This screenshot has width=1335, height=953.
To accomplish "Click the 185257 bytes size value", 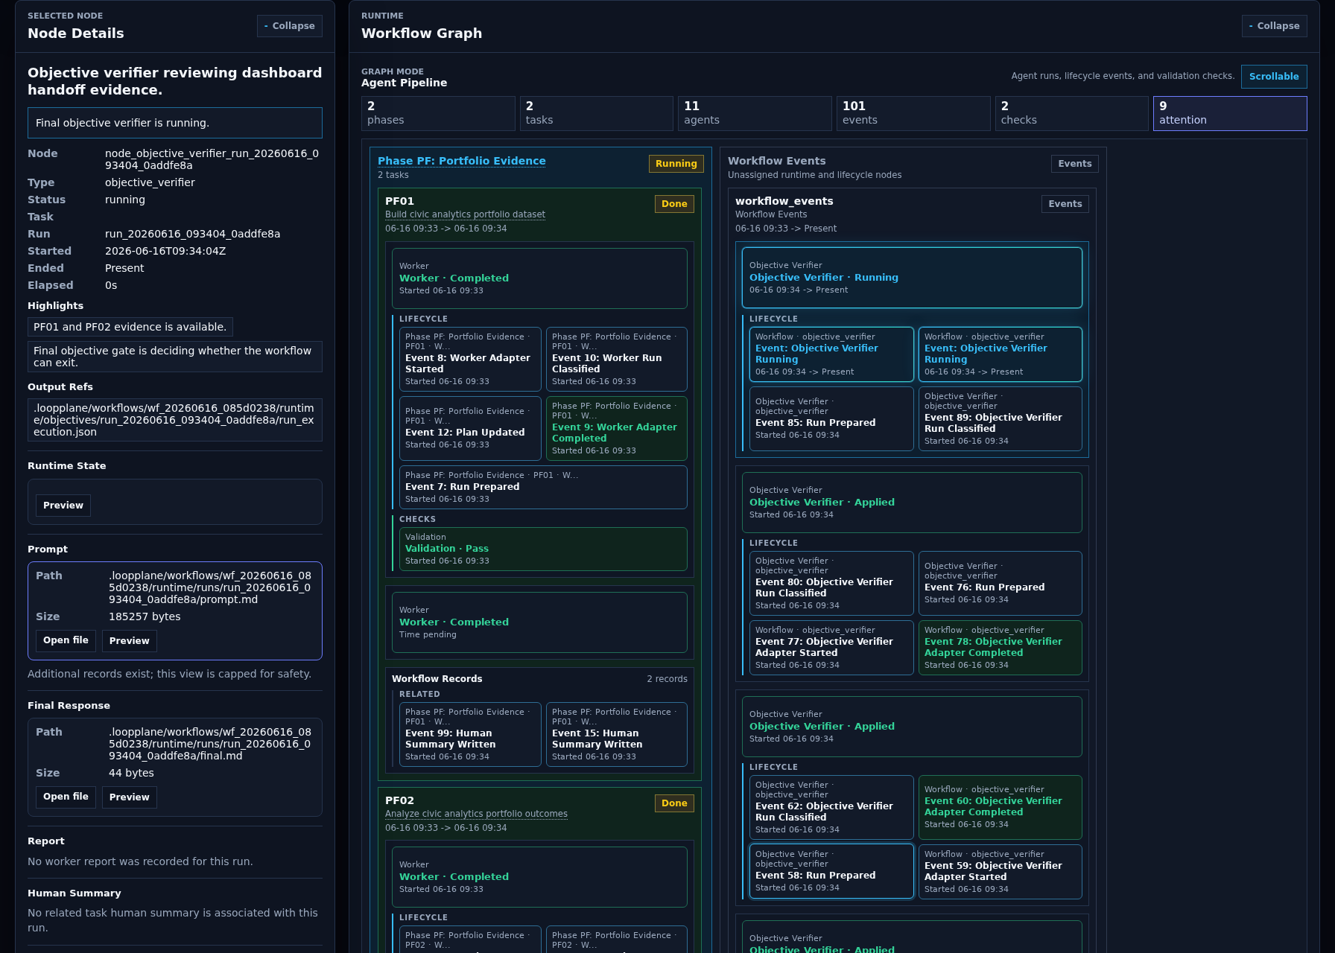I will (145, 616).
